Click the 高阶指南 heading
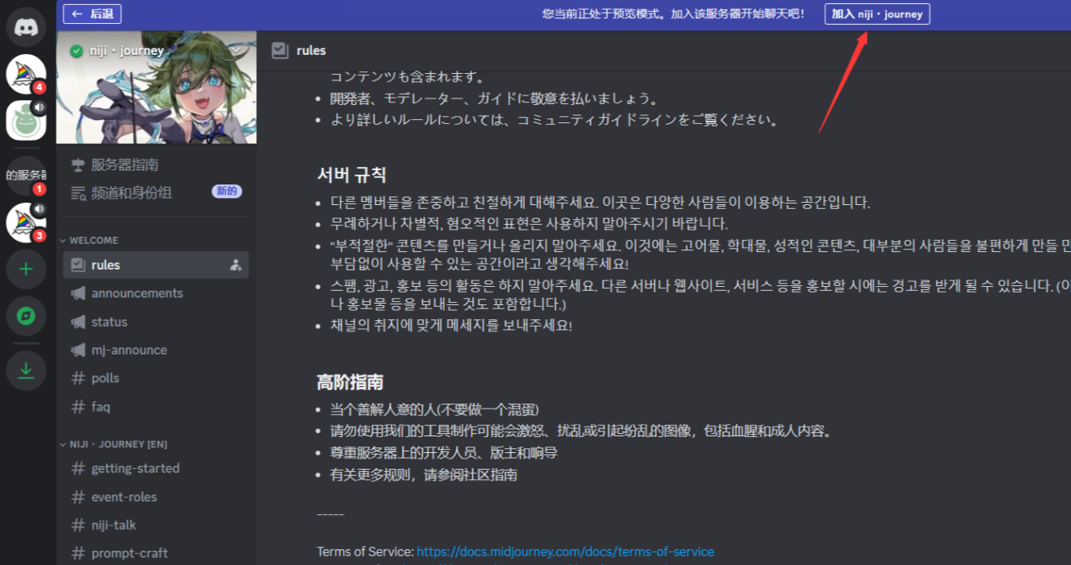 (x=350, y=382)
